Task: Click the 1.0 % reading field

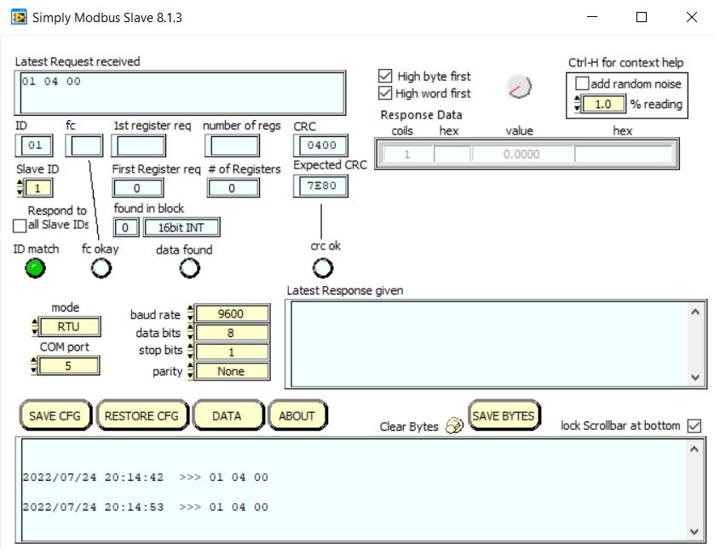Action: click(x=603, y=104)
